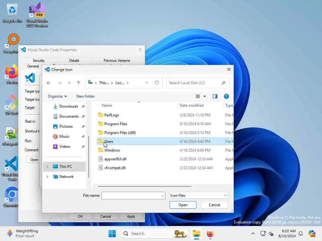The width and height of the screenshot is (322, 241).
Task: Sort by the Date modified column
Action: click(192, 105)
